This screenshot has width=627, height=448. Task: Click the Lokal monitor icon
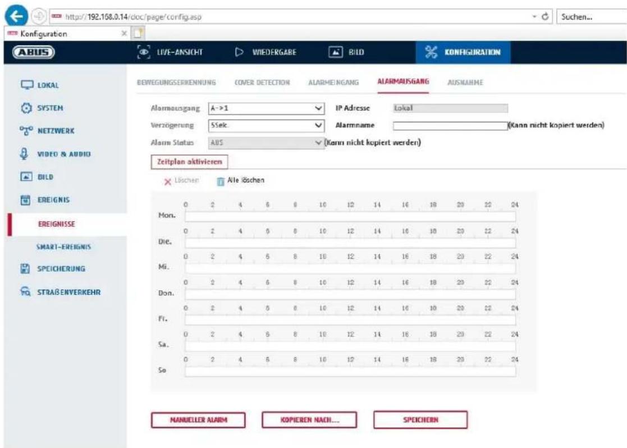(27, 85)
